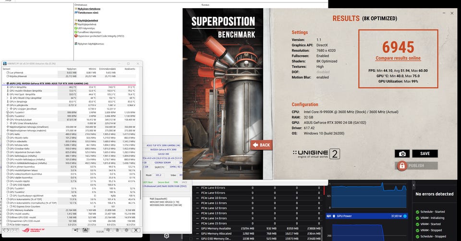Expand PCI Express Error Counters row
Image resolution: width=461 pixels, height=241 pixels.
7,206
